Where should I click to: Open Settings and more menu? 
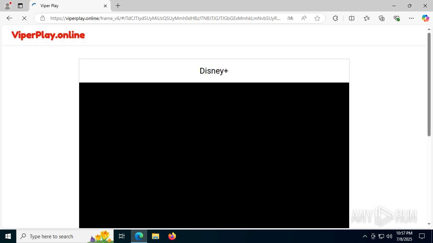pos(411,18)
